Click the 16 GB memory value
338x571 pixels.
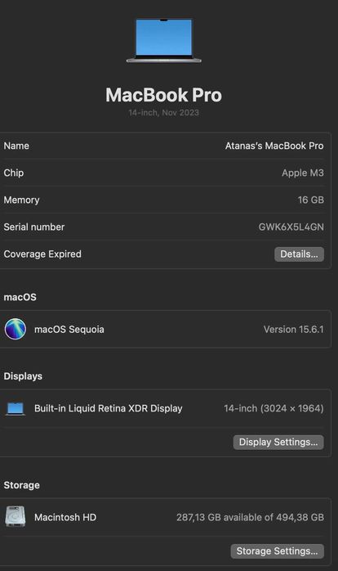(x=311, y=200)
